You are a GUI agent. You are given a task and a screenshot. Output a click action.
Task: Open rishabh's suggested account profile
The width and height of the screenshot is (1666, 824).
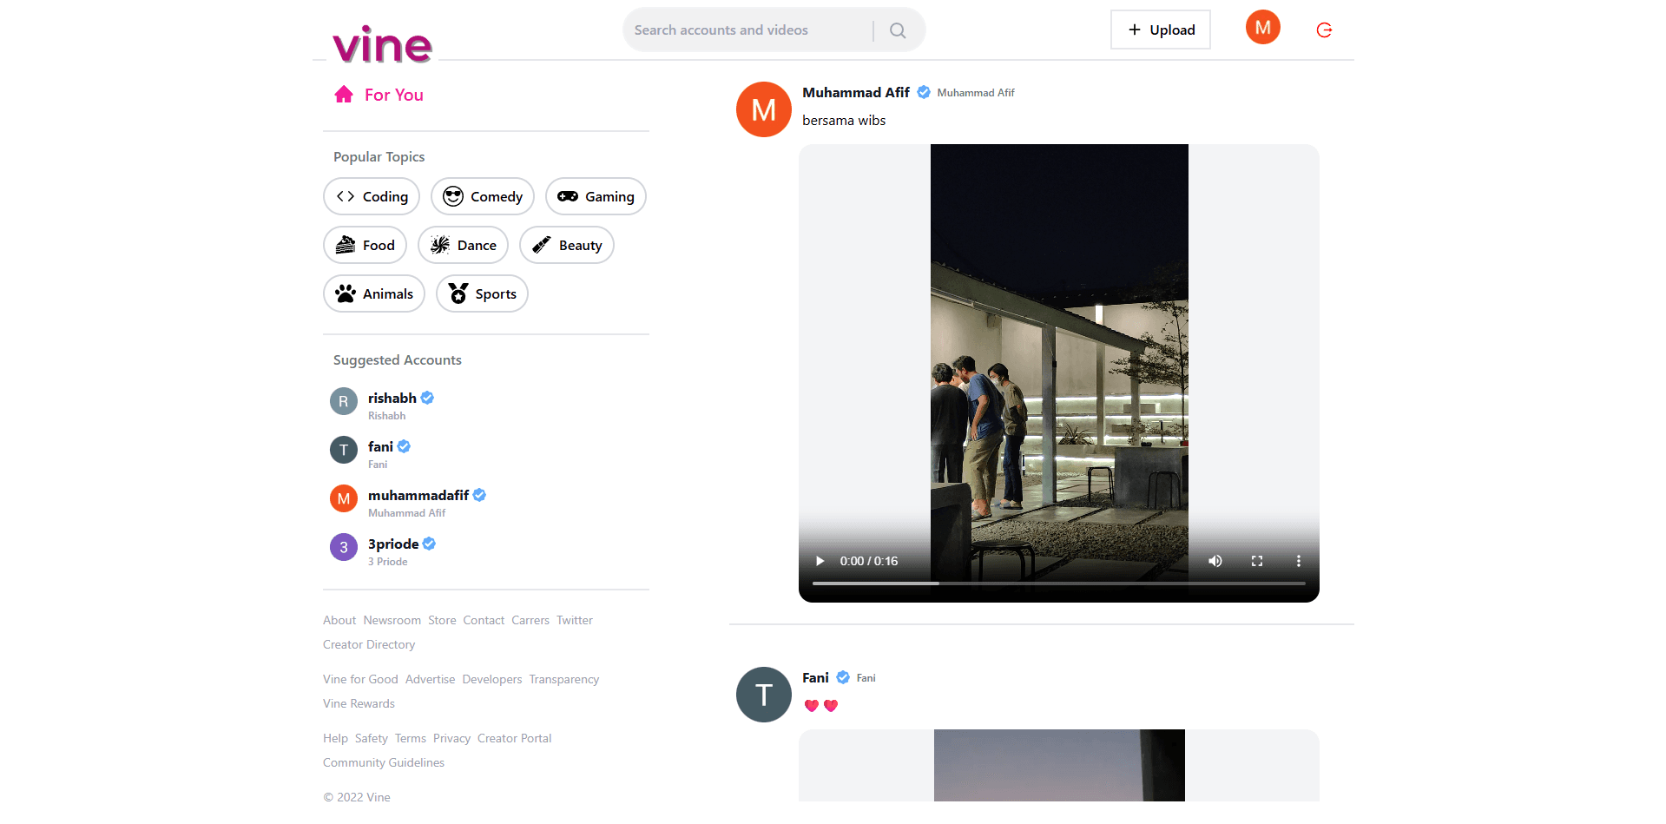coord(392,398)
